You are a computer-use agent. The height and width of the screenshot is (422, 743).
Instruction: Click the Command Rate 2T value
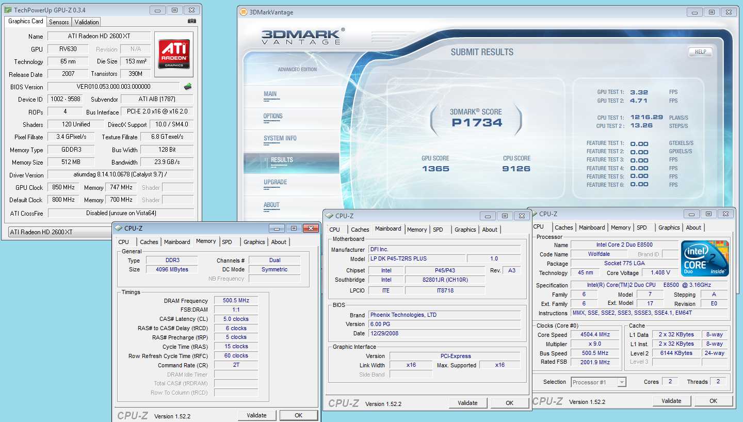[x=235, y=365]
